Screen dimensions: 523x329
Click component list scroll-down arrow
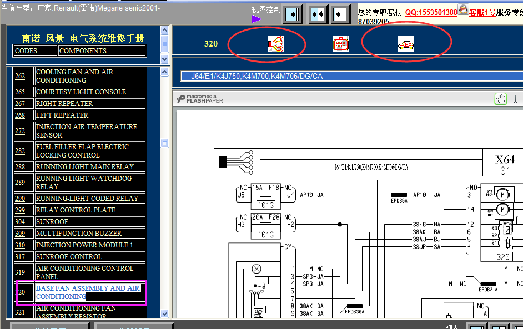tap(164, 313)
